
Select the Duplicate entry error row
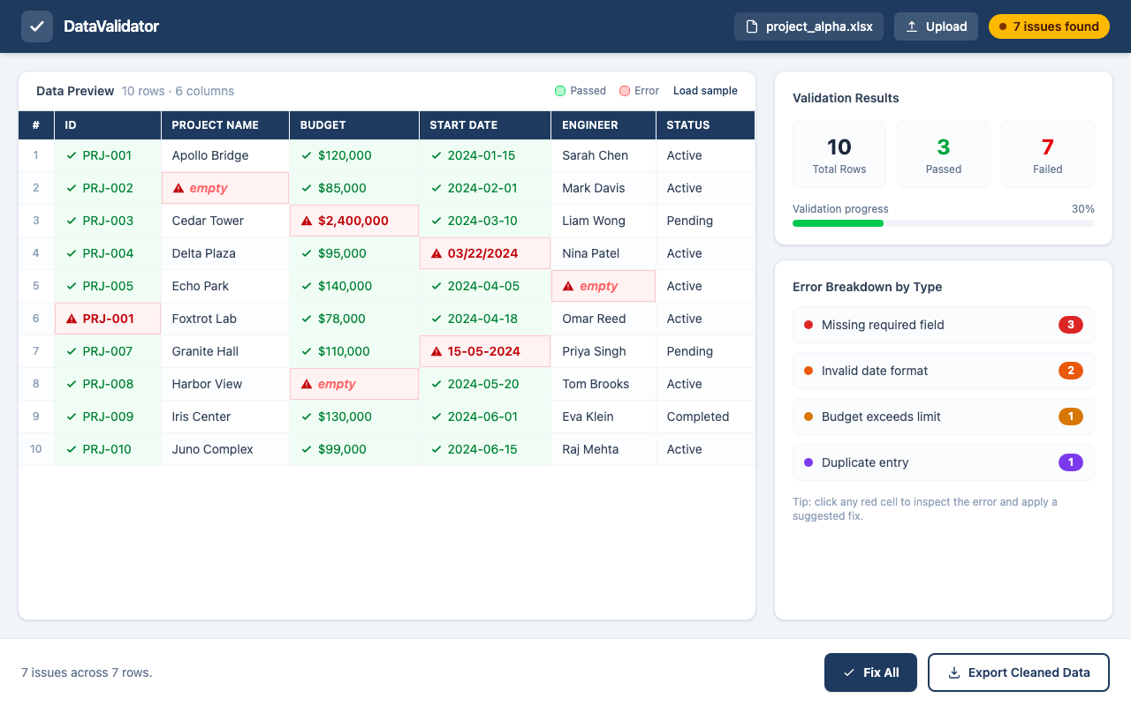coord(944,462)
